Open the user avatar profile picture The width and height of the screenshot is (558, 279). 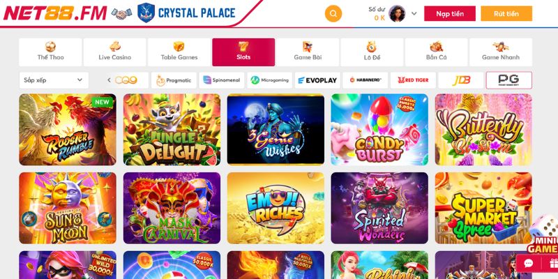397,13
